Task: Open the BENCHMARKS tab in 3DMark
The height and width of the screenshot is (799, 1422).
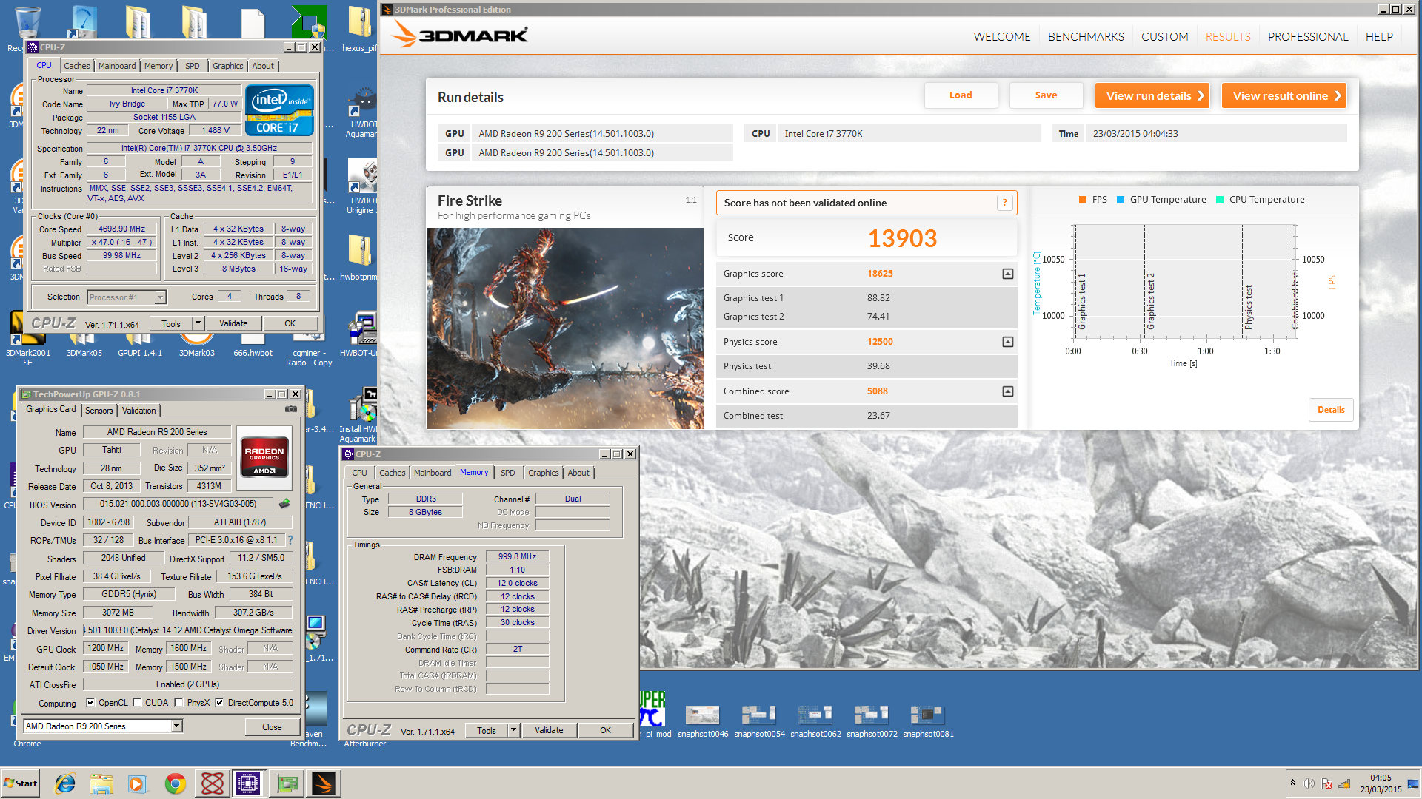Action: pyautogui.click(x=1086, y=36)
